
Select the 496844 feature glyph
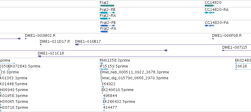click(x=104, y=99)
